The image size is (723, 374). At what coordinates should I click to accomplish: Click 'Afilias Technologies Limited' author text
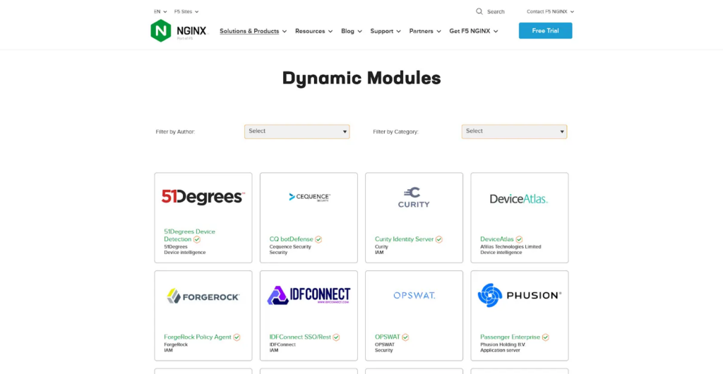point(511,247)
